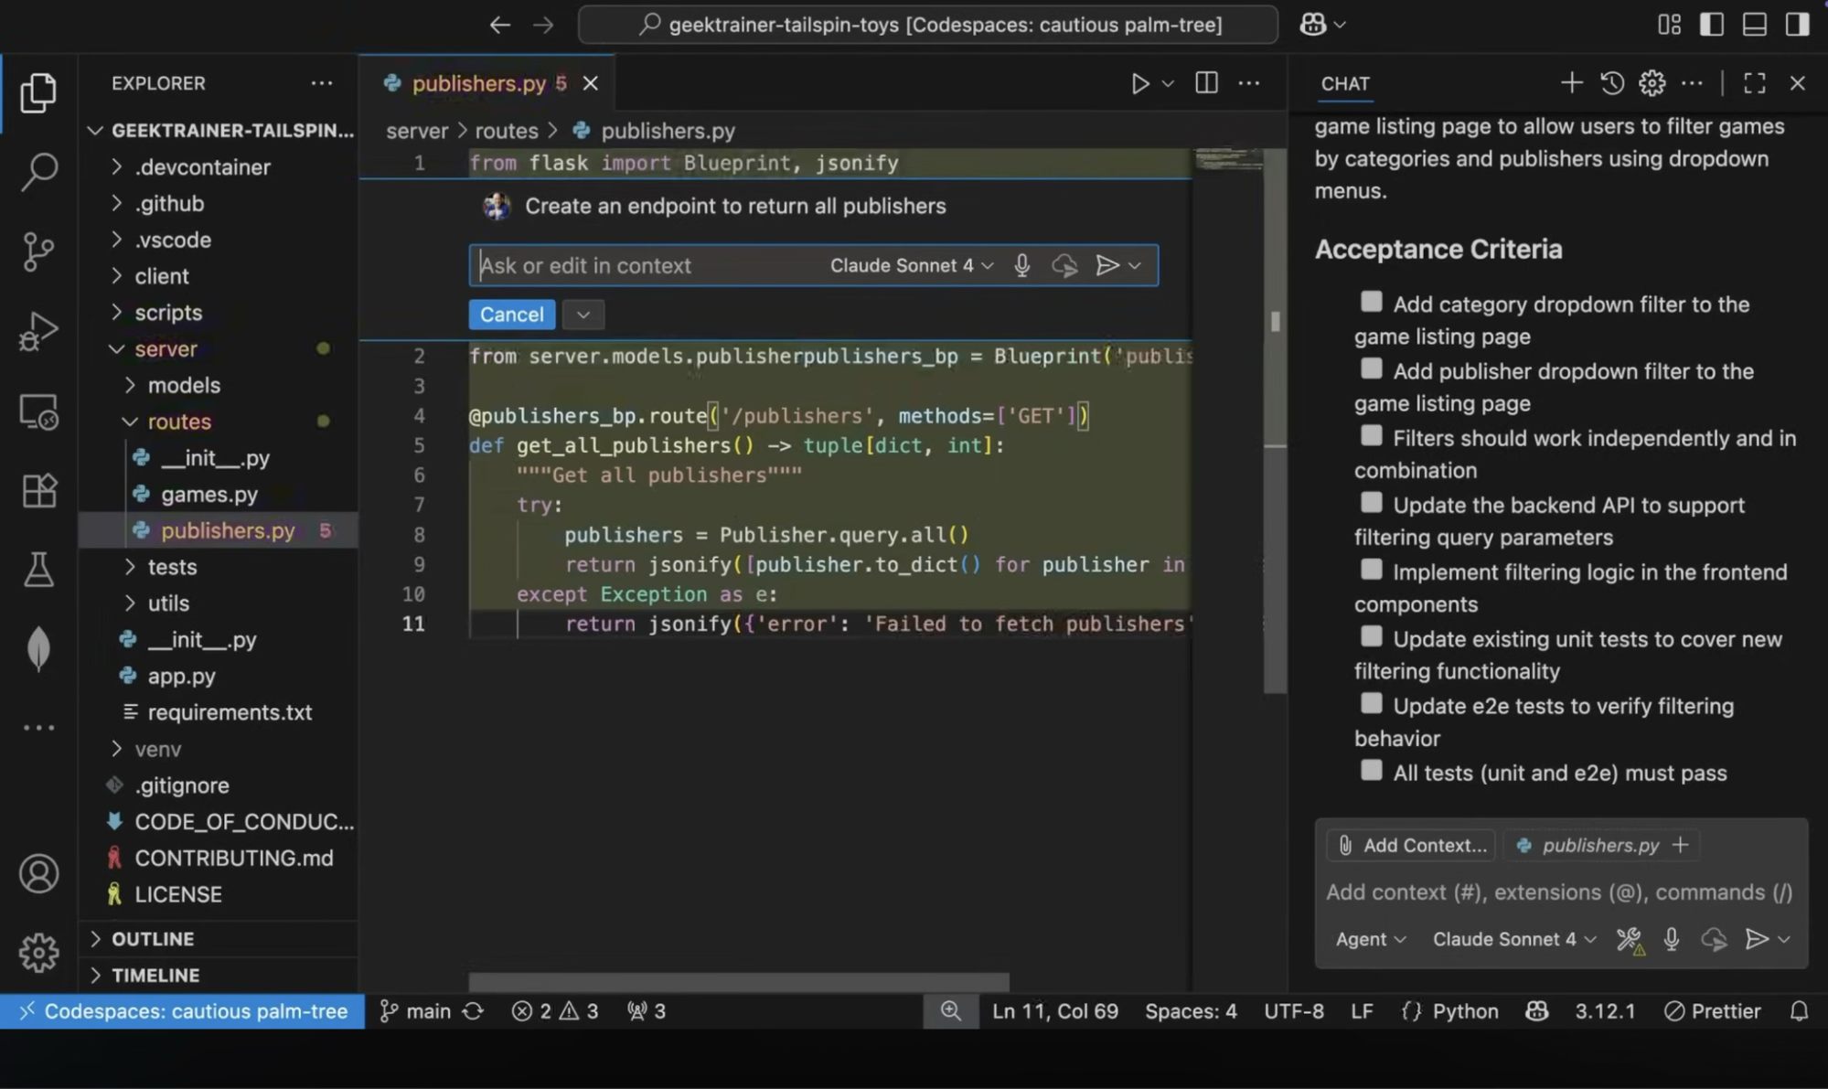Open the Claude Sonnet 4 model dropdown
Viewport: 1828px width, 1089px height.
(x=1511, y=939)
